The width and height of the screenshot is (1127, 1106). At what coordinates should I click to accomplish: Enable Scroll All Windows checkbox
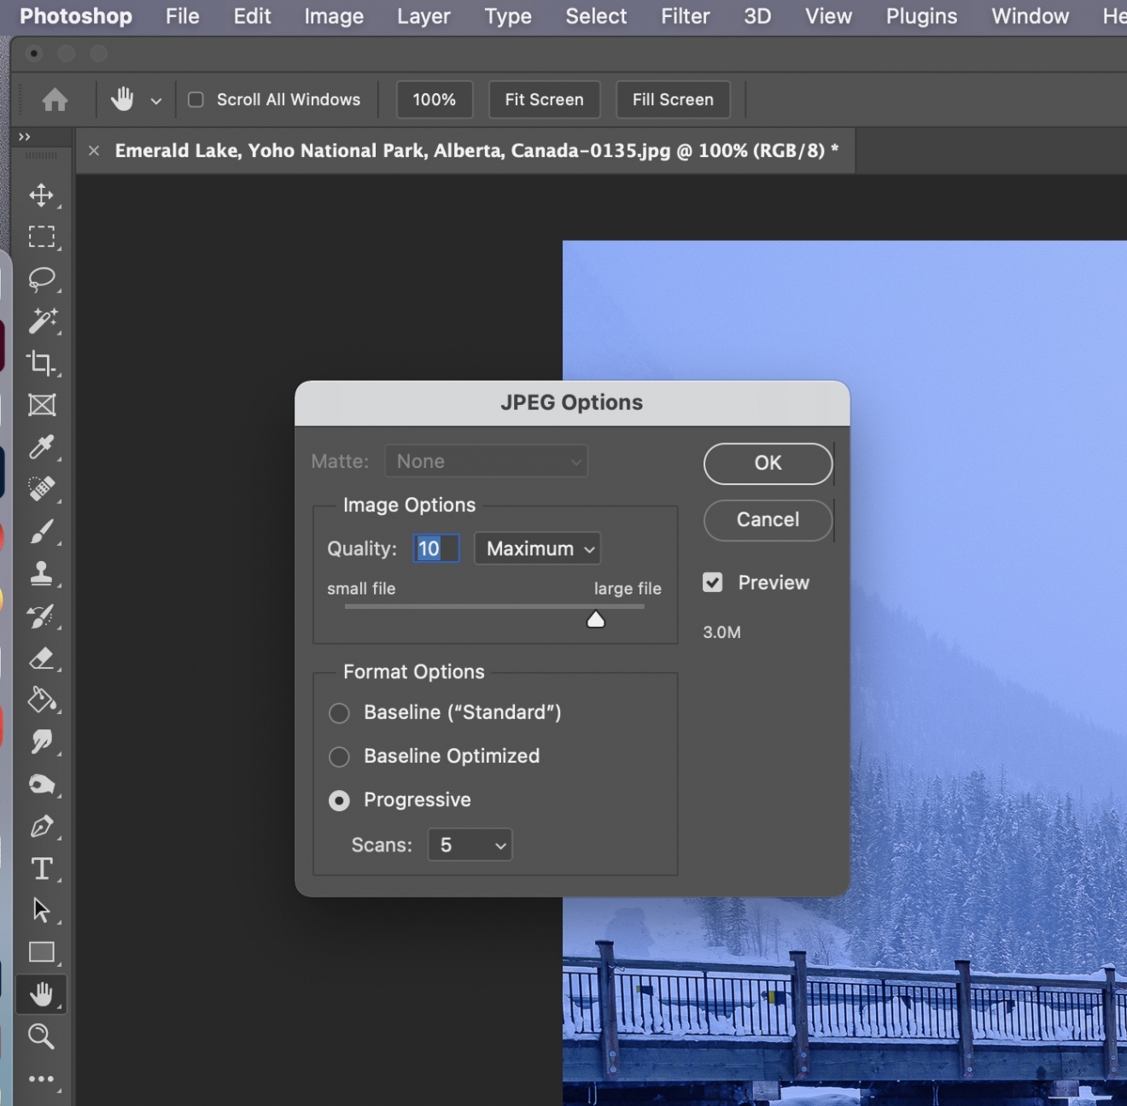[x=196, y=100]
